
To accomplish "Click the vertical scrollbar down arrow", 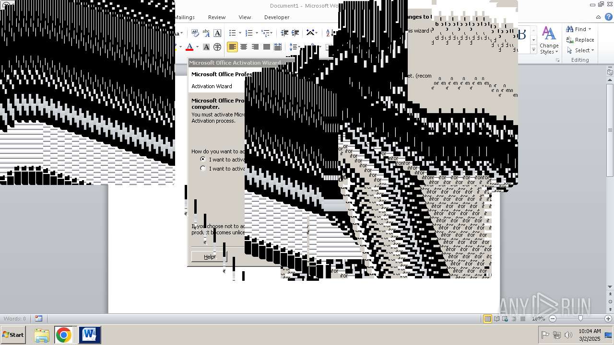I will 610,287.
